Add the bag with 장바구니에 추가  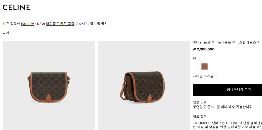coord(227,90)
